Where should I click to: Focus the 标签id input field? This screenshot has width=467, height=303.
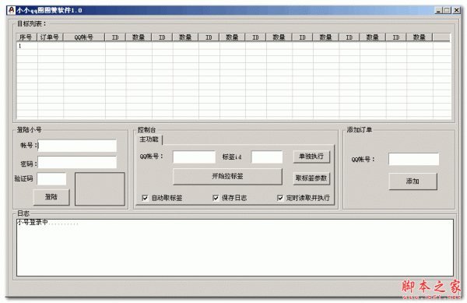point(267,157)
